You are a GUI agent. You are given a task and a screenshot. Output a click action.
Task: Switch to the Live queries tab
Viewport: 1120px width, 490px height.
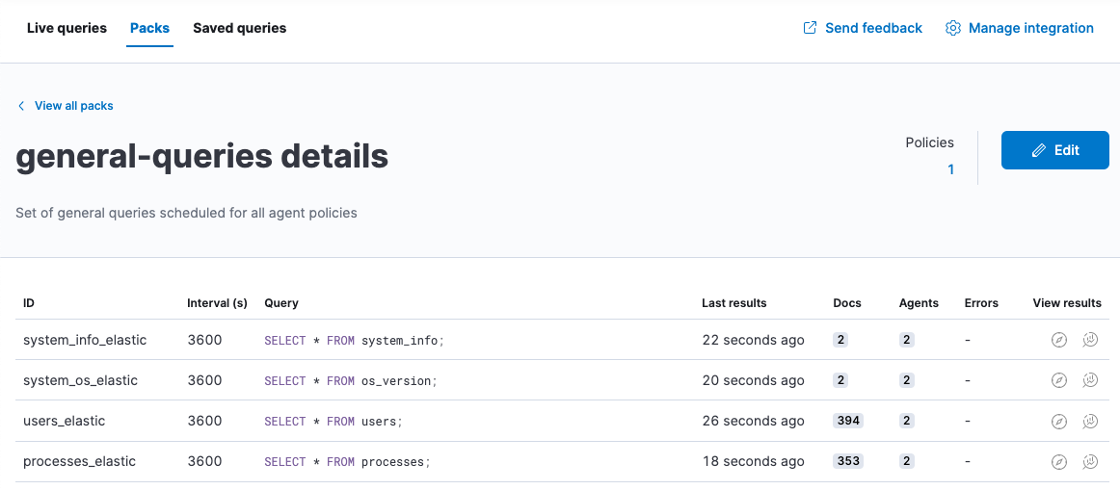click(67, 28)
